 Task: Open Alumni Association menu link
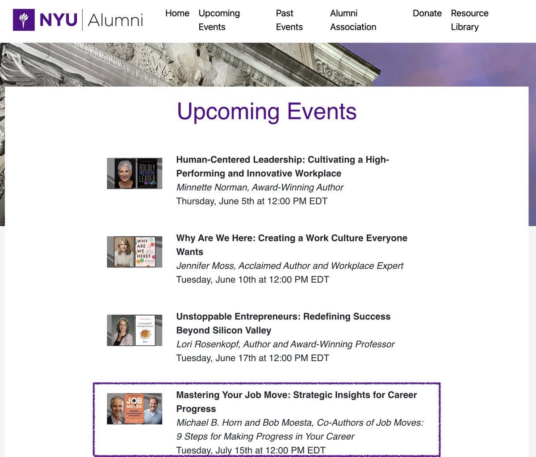pos(353,20)
